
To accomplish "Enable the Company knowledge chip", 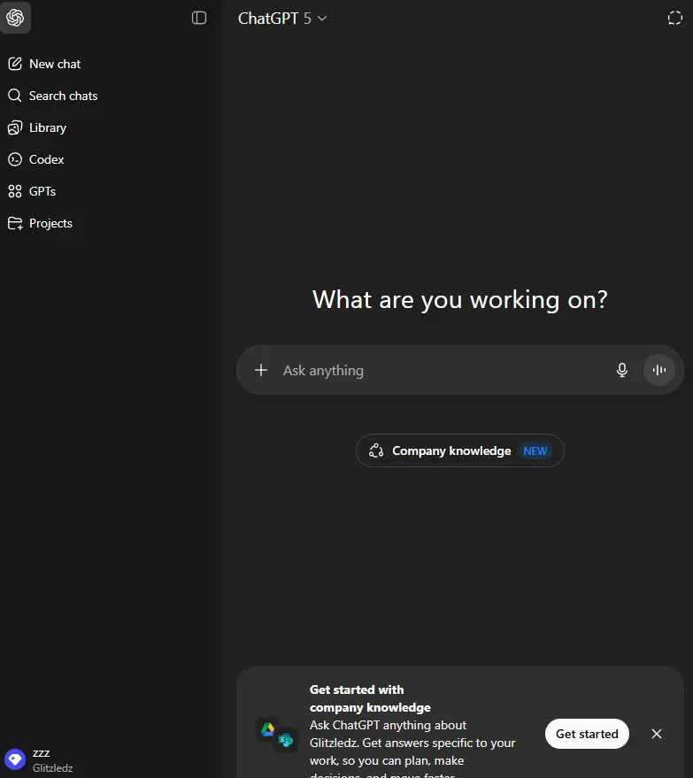I will pyautogui.click(x=460, y=451).
